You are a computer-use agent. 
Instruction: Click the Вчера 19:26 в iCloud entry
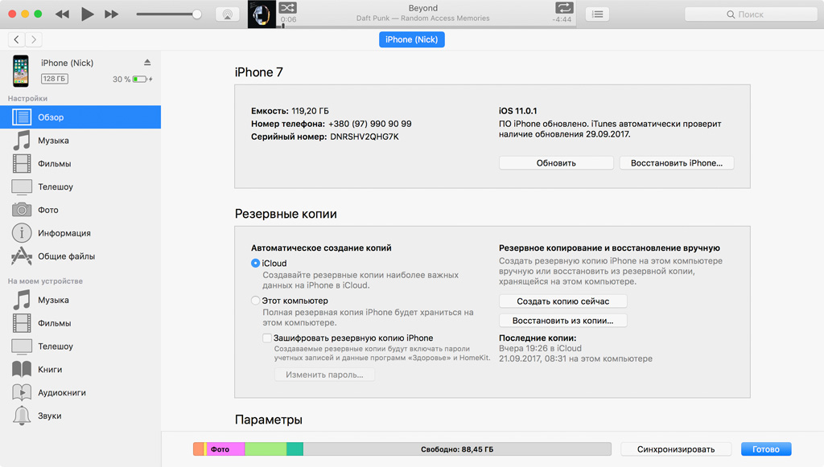540,348
